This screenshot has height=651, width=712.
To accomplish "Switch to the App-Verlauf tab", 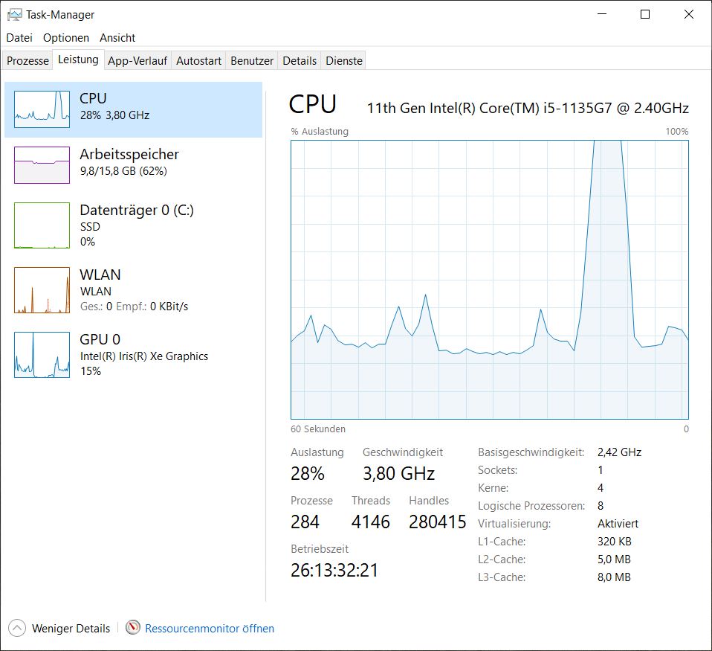I will pos(137,60).
